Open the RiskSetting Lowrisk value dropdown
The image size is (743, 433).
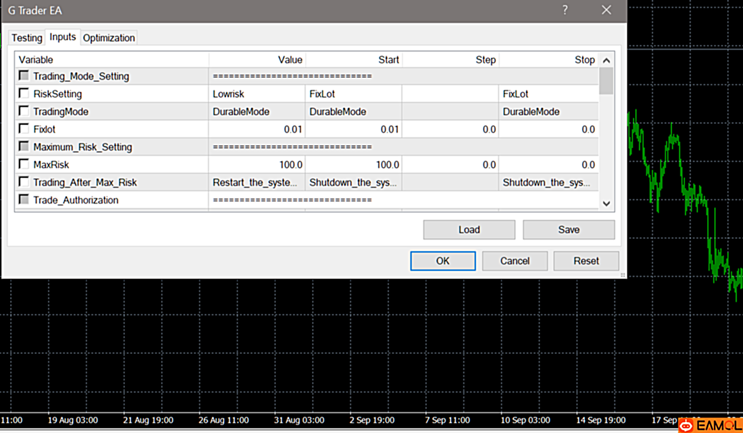click(257, 94)
